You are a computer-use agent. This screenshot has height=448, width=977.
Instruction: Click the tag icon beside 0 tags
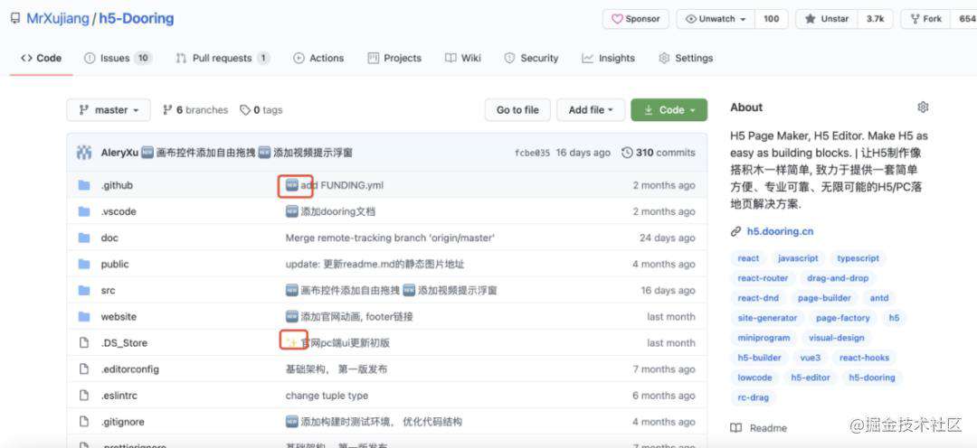click(x=245, y=110)
